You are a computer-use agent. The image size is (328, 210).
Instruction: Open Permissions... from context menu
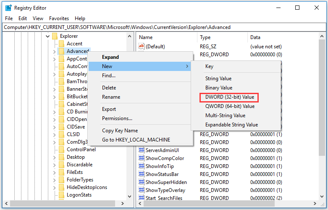[x=140, y=118]
